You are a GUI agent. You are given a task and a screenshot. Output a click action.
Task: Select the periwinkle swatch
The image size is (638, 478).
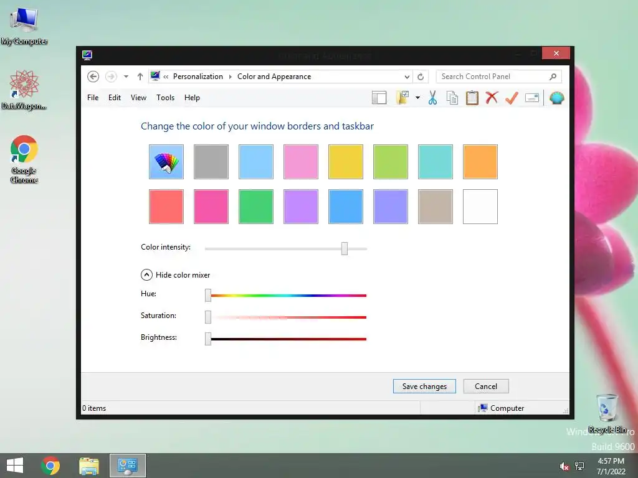[x=391, y=207]
